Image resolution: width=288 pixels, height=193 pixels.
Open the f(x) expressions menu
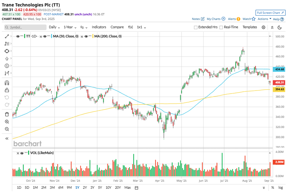coord(130,27)
